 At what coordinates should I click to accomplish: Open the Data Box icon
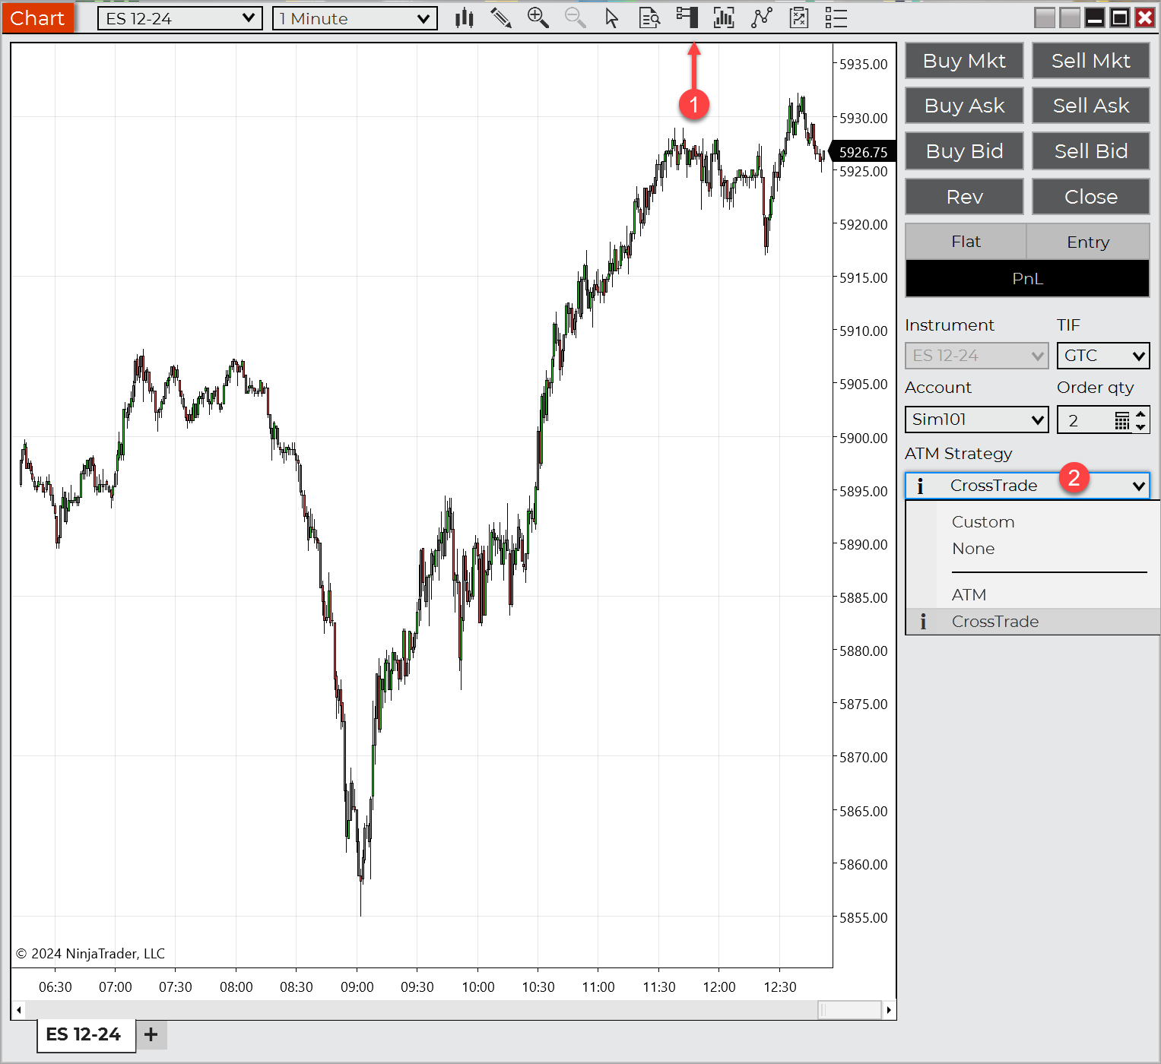point(649,18)
